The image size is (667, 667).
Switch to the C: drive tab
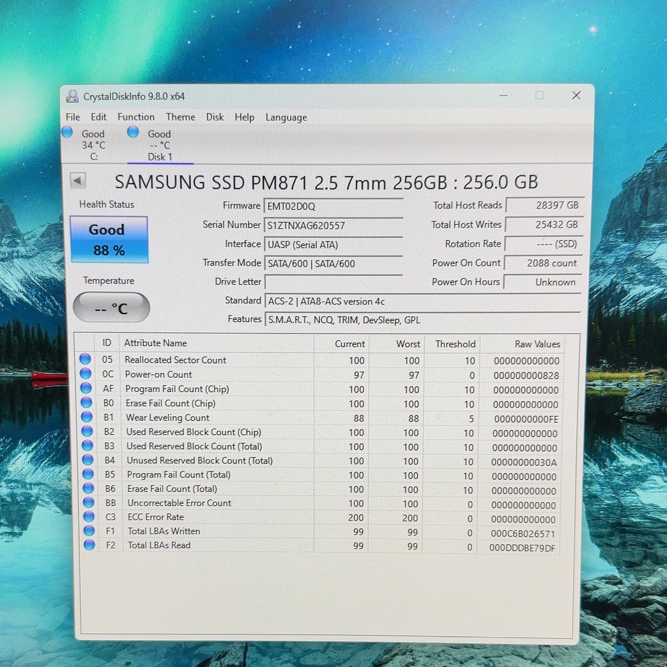point(93,145)
